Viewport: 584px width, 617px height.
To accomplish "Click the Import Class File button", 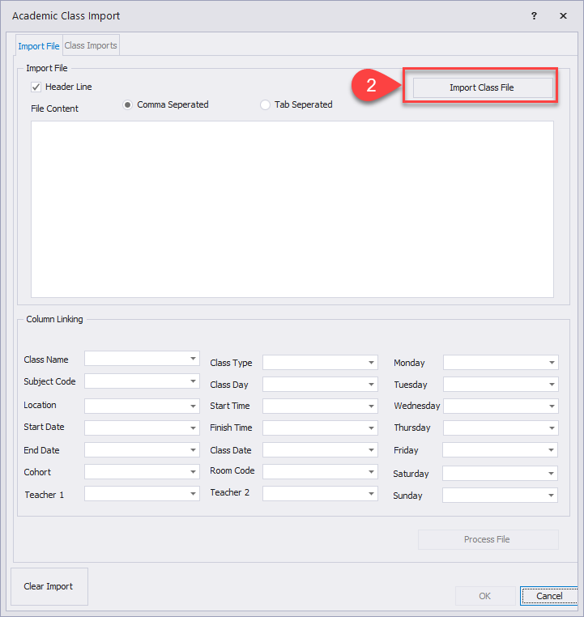I will pos(482,87).
